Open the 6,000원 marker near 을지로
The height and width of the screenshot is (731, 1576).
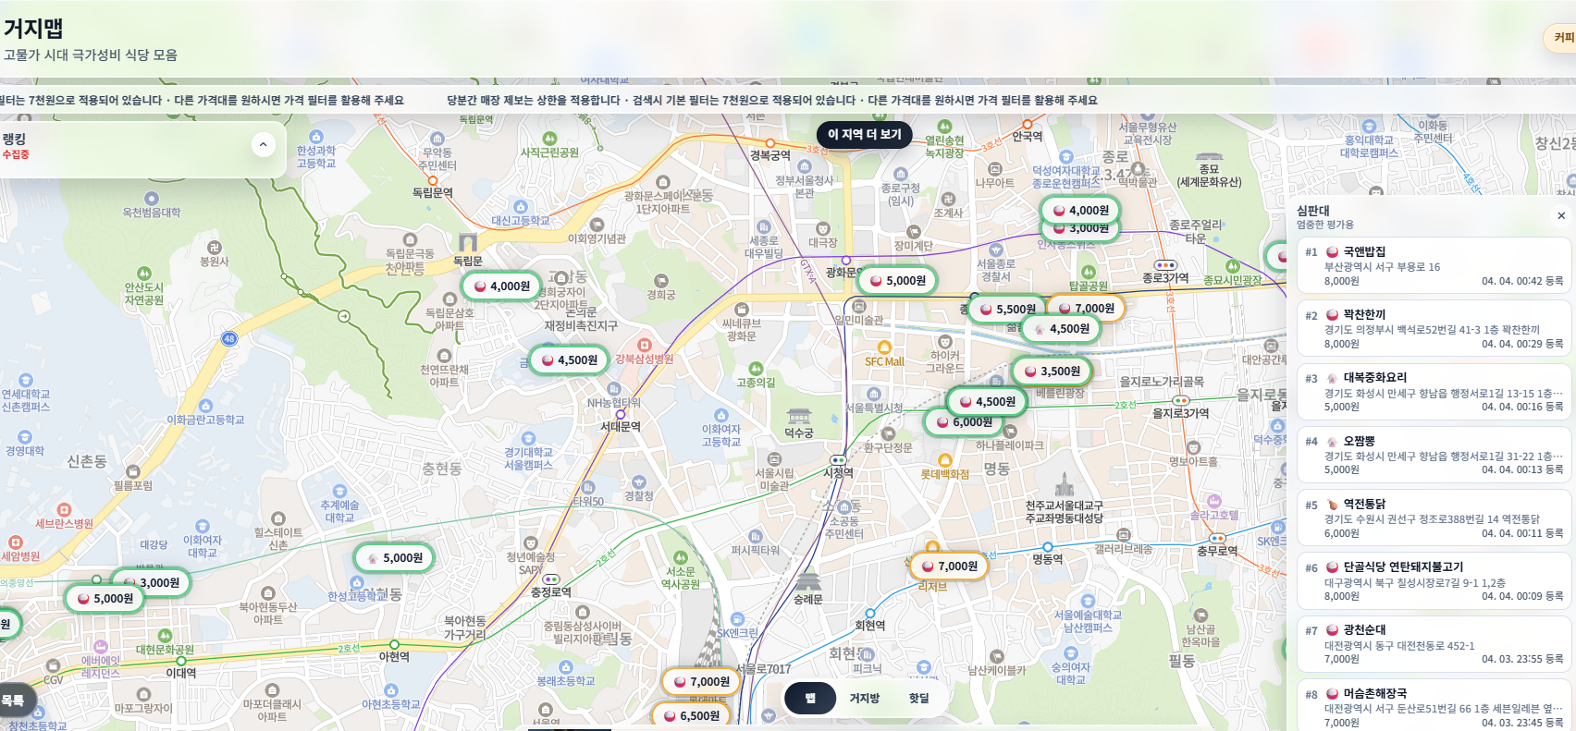[964, 422]
